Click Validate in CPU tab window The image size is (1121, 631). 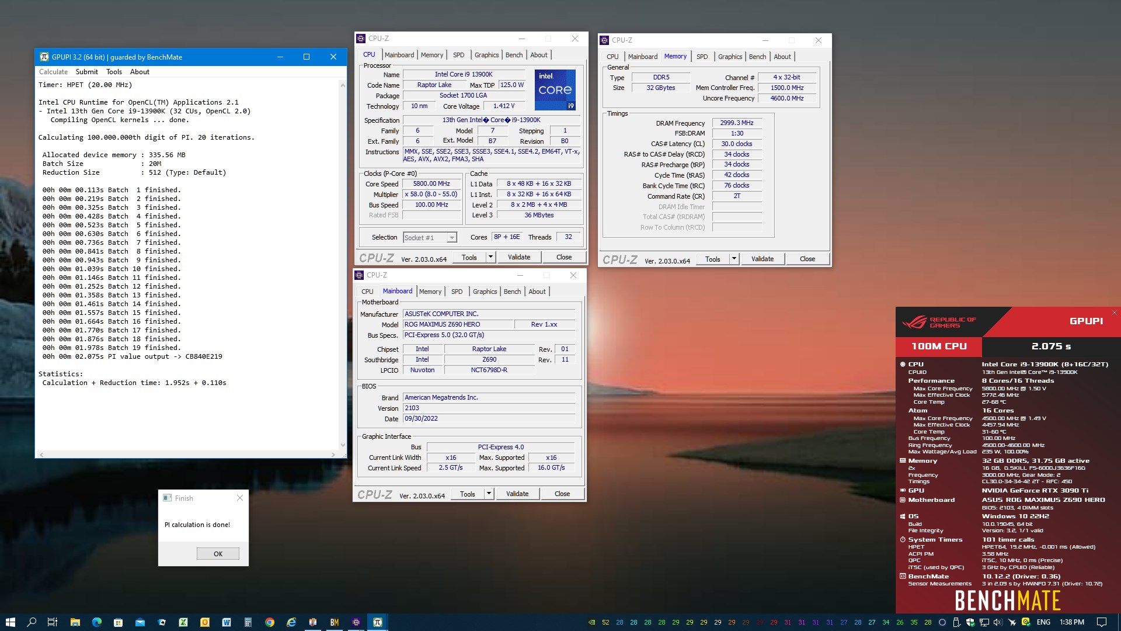click(x=519, y=257)
